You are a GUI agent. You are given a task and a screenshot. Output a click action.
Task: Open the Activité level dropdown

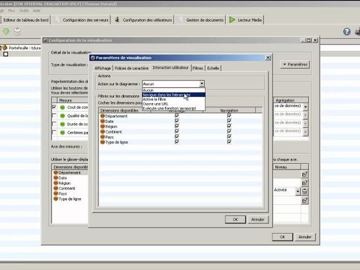[x=298, y=191]
